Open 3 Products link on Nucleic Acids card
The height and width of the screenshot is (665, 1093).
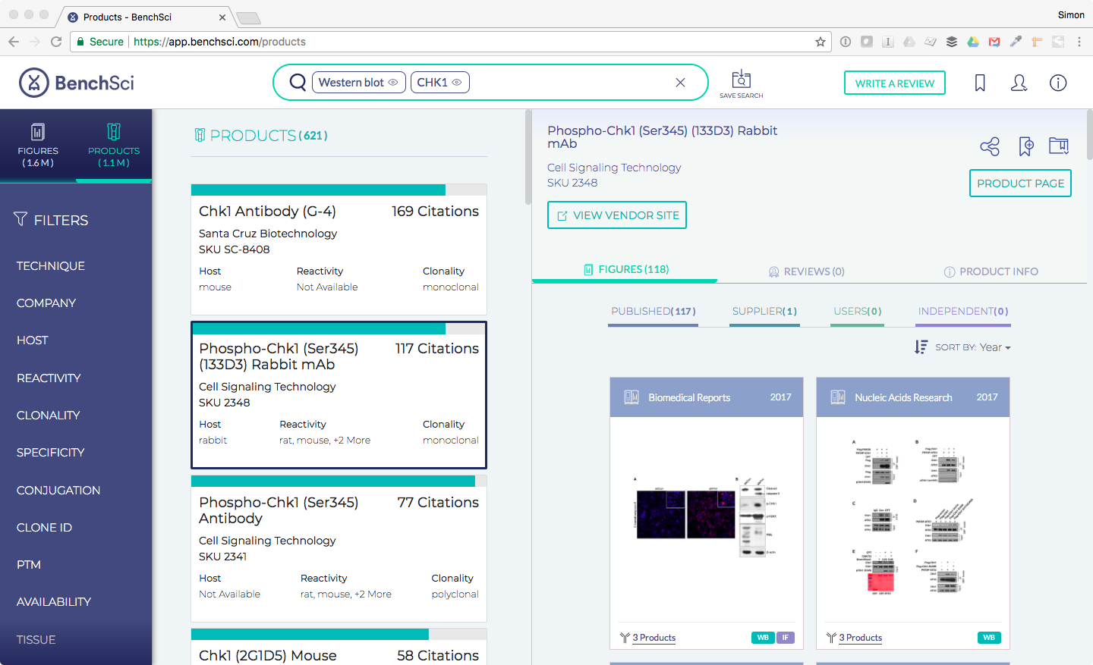click(x=860, y=638)
